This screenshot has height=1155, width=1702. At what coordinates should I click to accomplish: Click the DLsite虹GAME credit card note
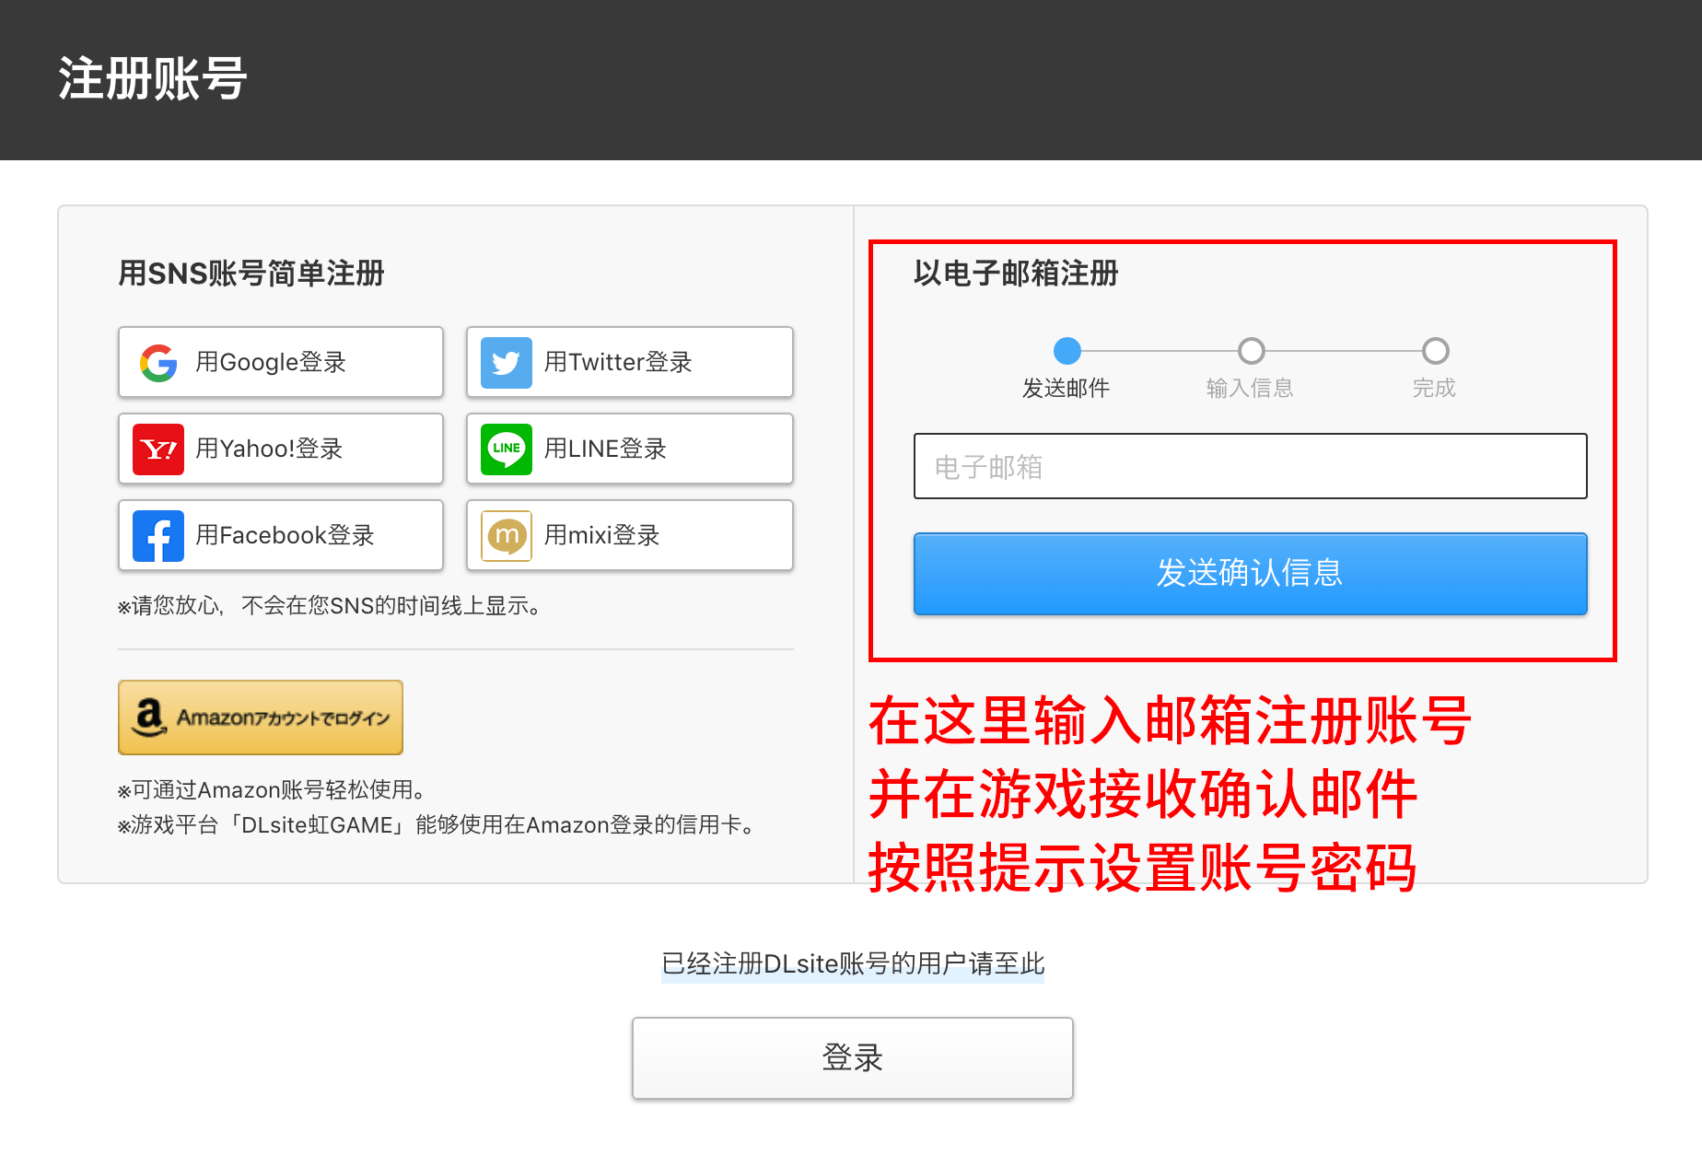click(x=437, y=825)
